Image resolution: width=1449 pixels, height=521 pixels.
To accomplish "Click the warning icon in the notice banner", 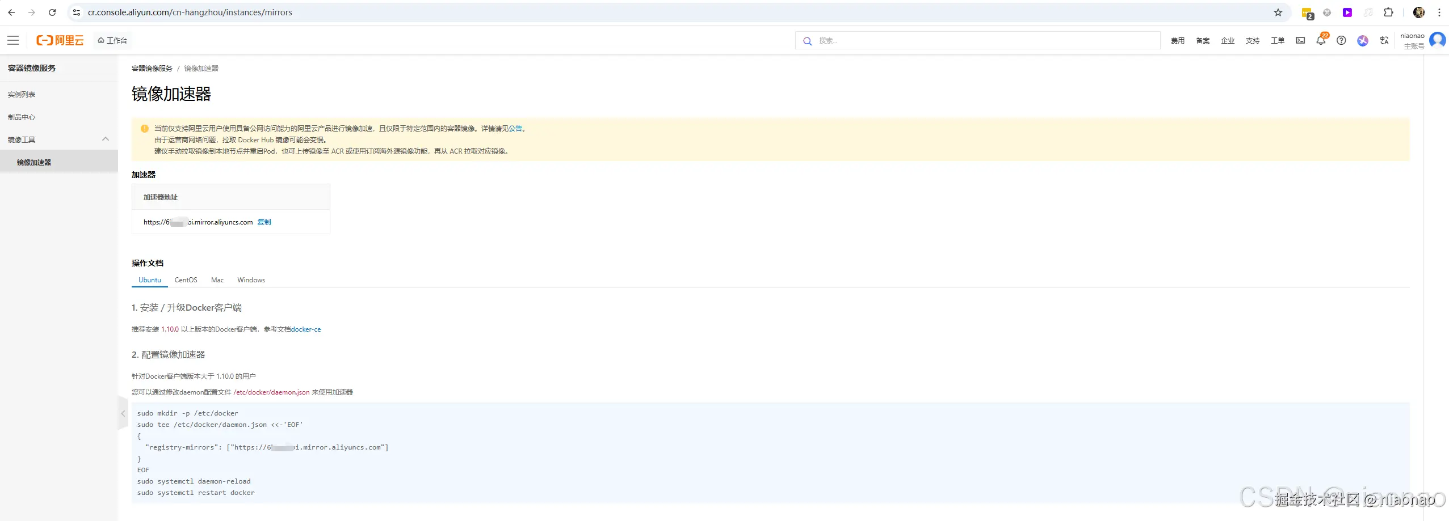I will tap(144, 129).
